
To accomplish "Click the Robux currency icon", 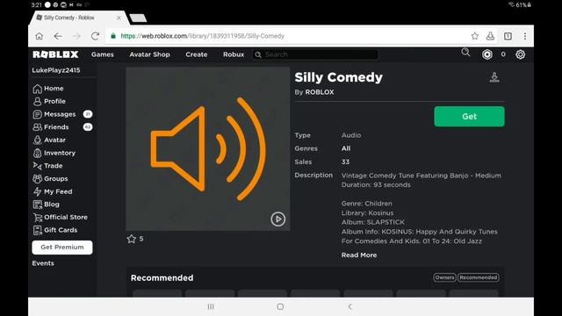I will (487, 54).
